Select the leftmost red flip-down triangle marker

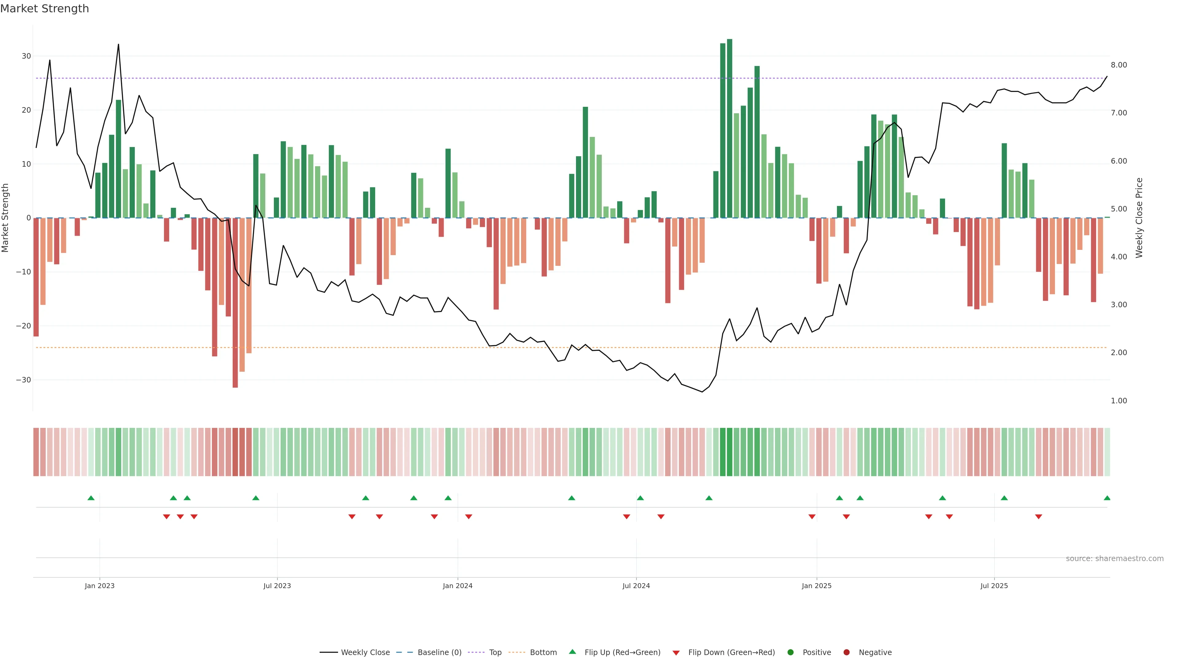(167, 517)
